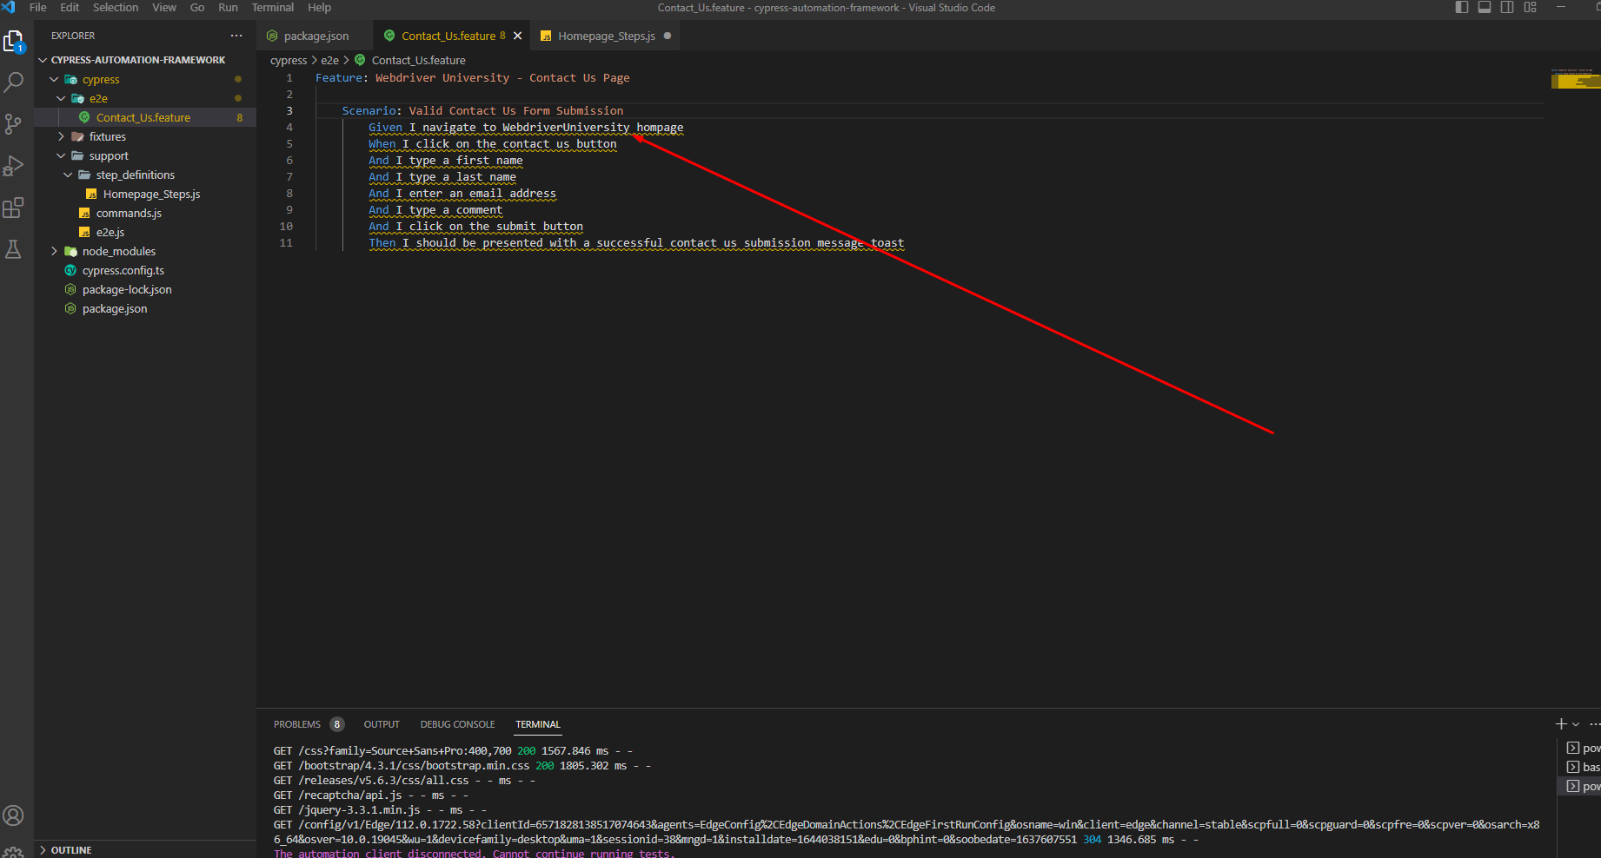Open Contact_Us.feature in explorer tree

click(145, 117)
